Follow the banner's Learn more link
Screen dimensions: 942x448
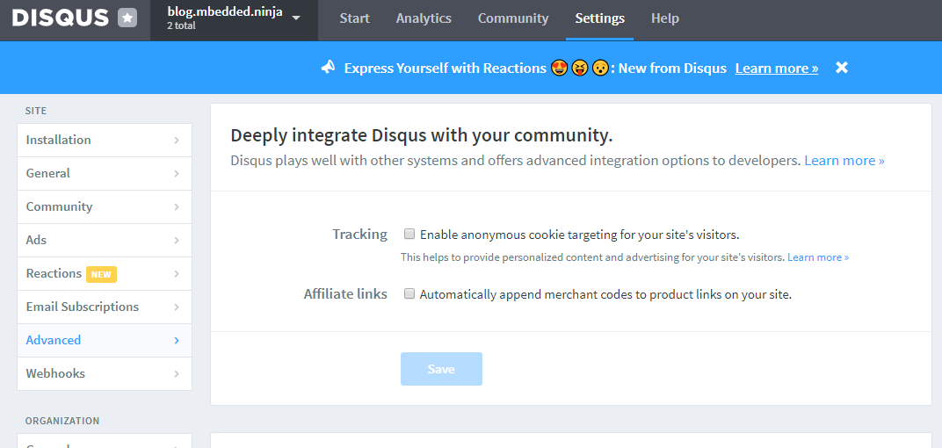click(x=776, y=69)
